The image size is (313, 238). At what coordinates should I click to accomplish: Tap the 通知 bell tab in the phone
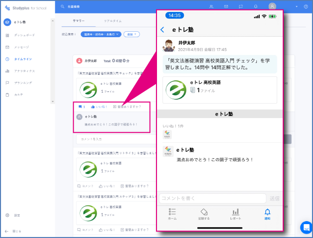(x=267, y=214)
